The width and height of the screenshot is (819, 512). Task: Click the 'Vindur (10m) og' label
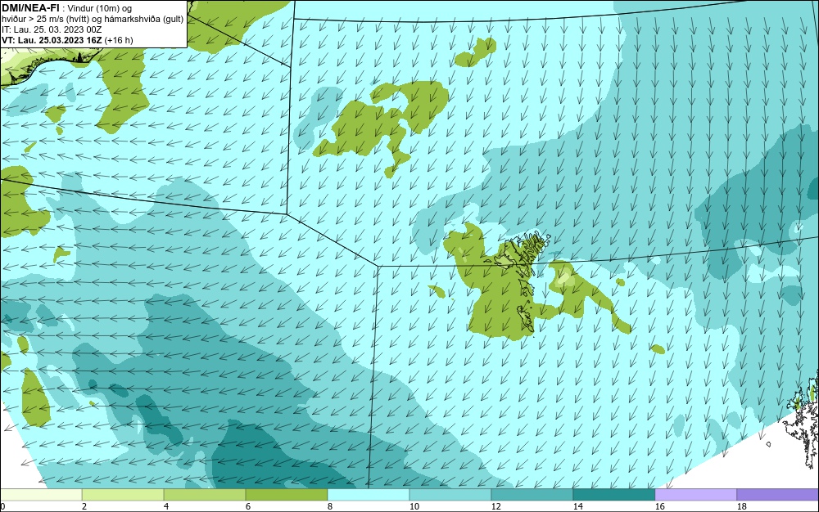[100, 8]
